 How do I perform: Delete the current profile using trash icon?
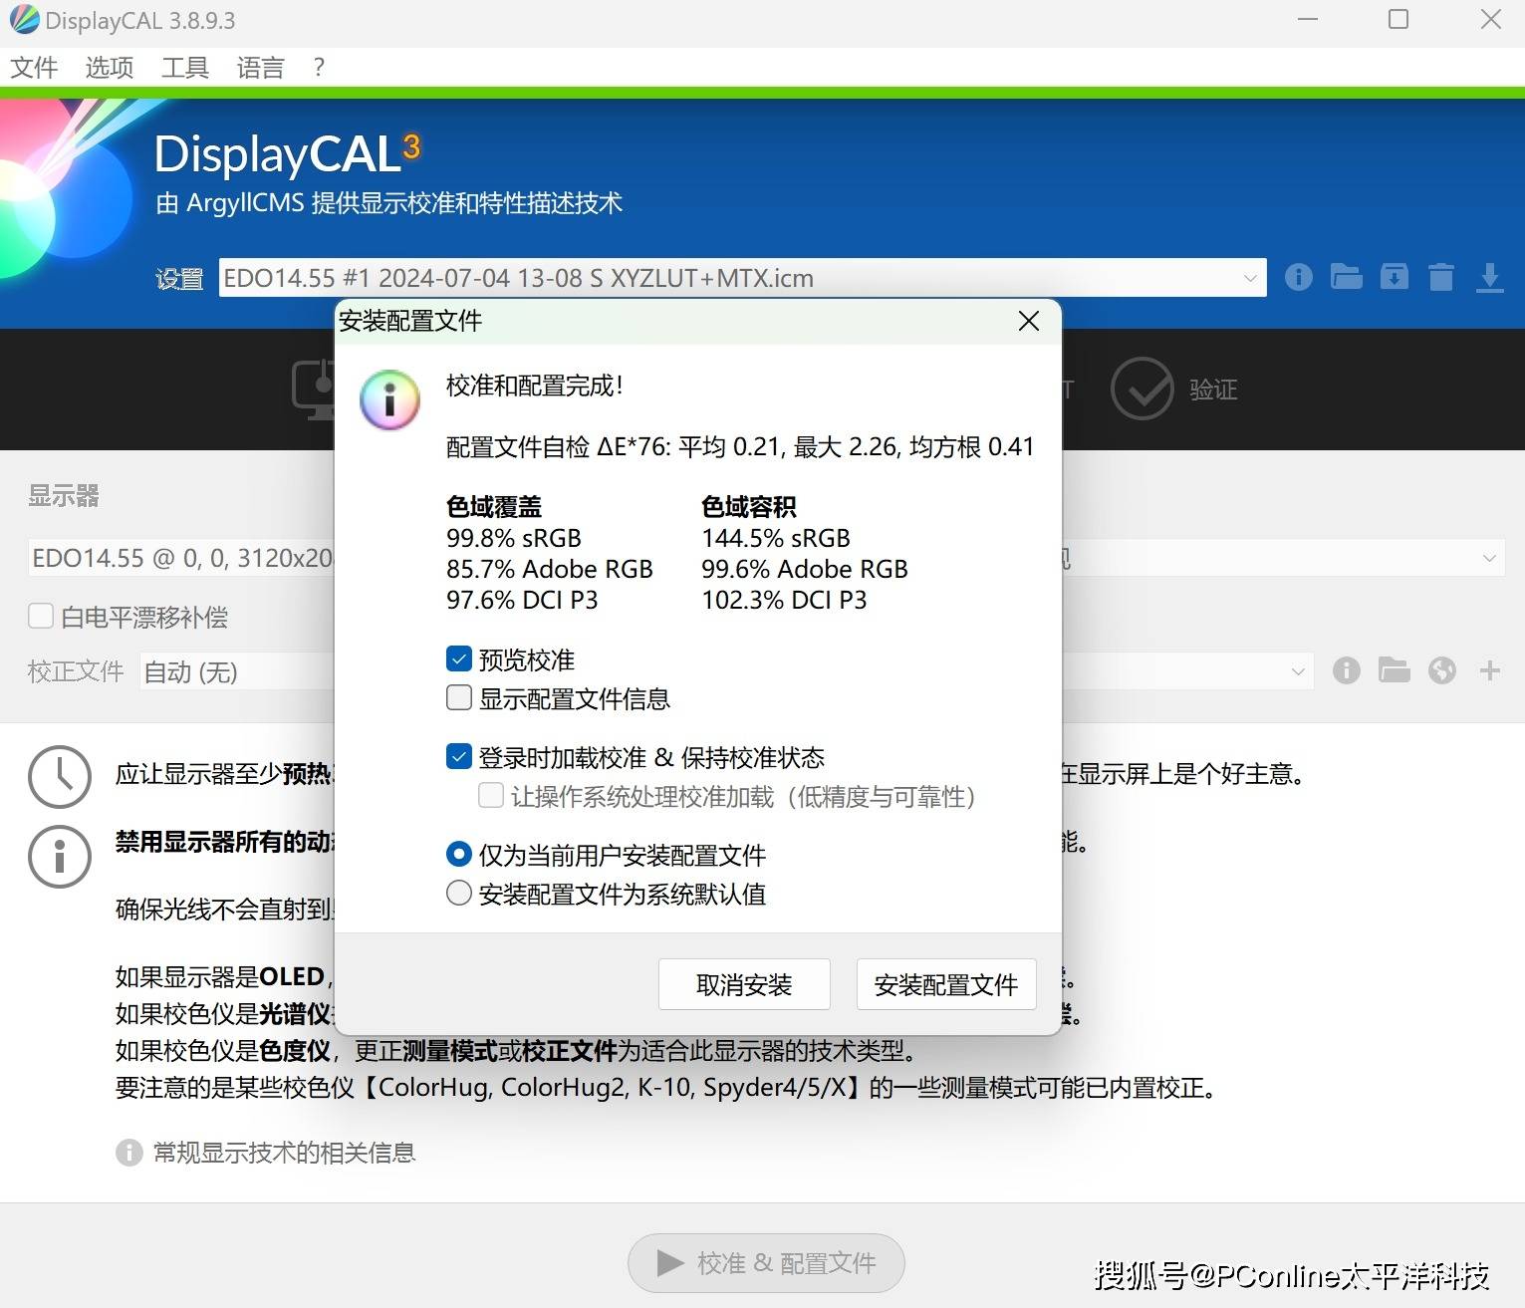coord(1440,277)
